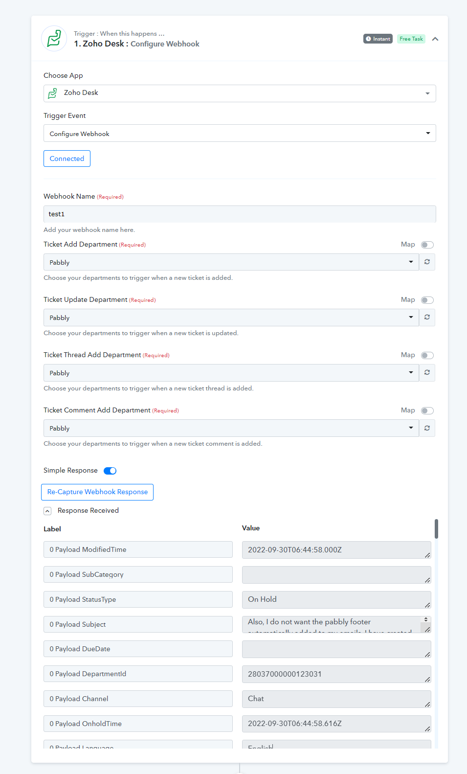Refresh the Ticket Thread Add Department list
This screenshot has height=774, width=467.
(x=427, y=372)
